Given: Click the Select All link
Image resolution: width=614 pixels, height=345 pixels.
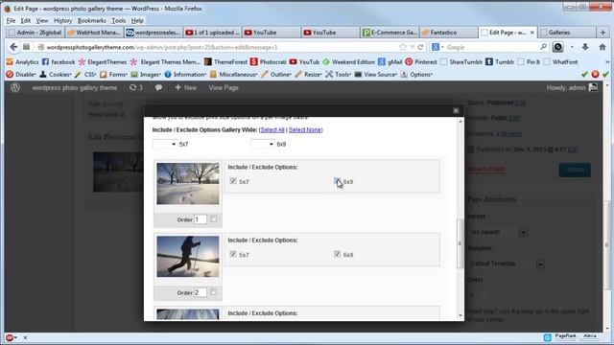Looking at the screenshot, I should click(272, 130).
